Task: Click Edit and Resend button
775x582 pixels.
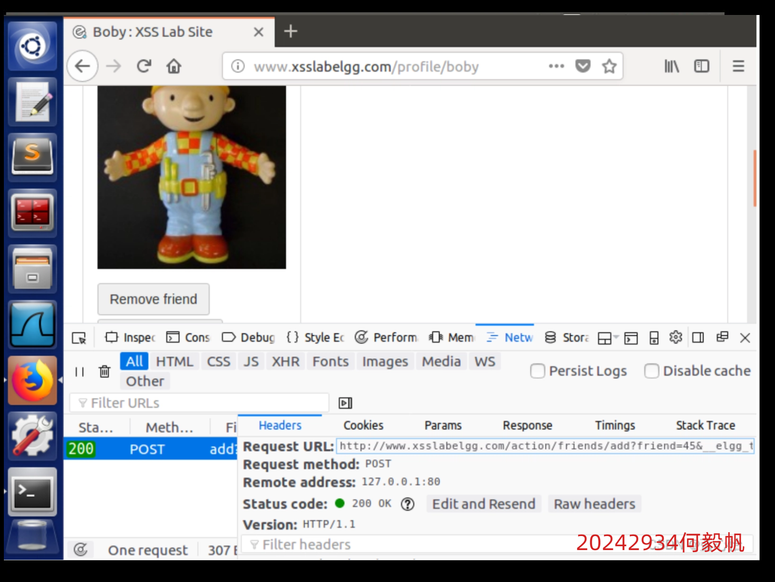Action: tap(484, 504)
